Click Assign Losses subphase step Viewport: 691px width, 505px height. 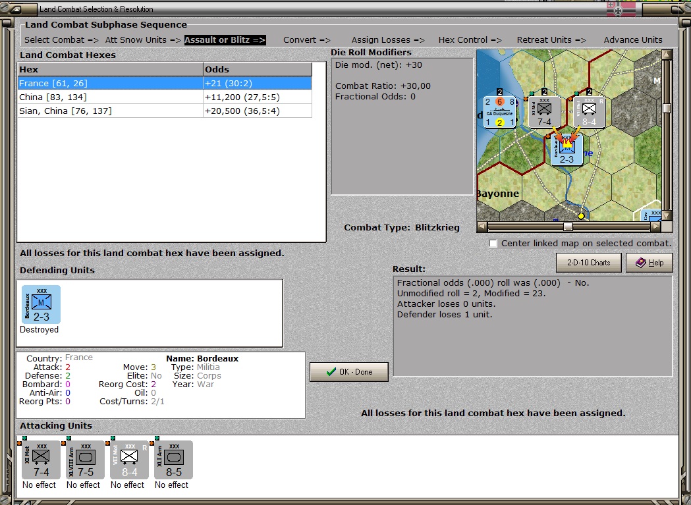(x=388, y=40)
